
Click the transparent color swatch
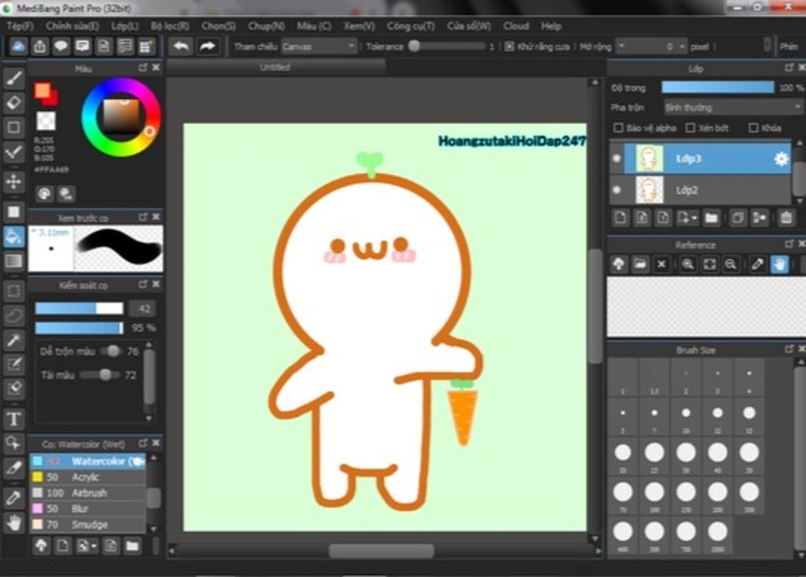(46, 121)
